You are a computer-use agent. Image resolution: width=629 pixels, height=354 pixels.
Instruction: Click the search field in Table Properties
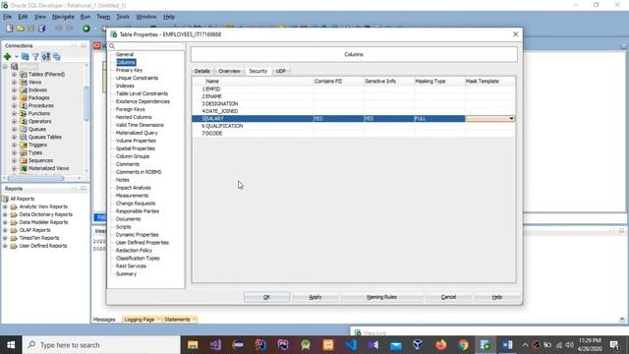coord(148,46)
